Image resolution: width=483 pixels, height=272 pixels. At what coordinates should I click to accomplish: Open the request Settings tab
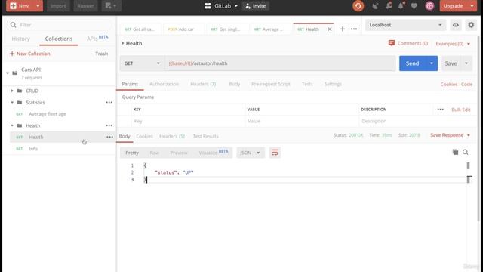[x=333, y=84]
